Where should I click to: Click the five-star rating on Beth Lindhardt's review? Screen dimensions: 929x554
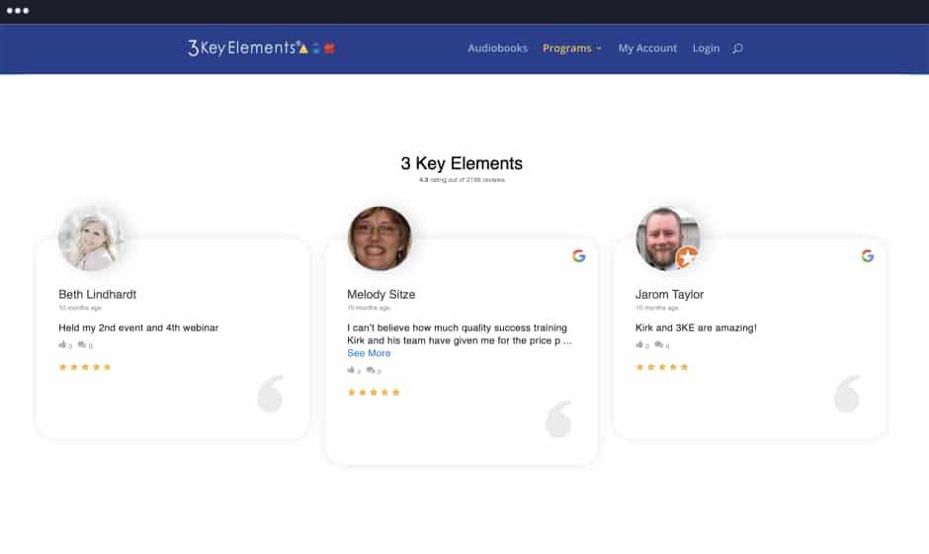coord(85,367)
